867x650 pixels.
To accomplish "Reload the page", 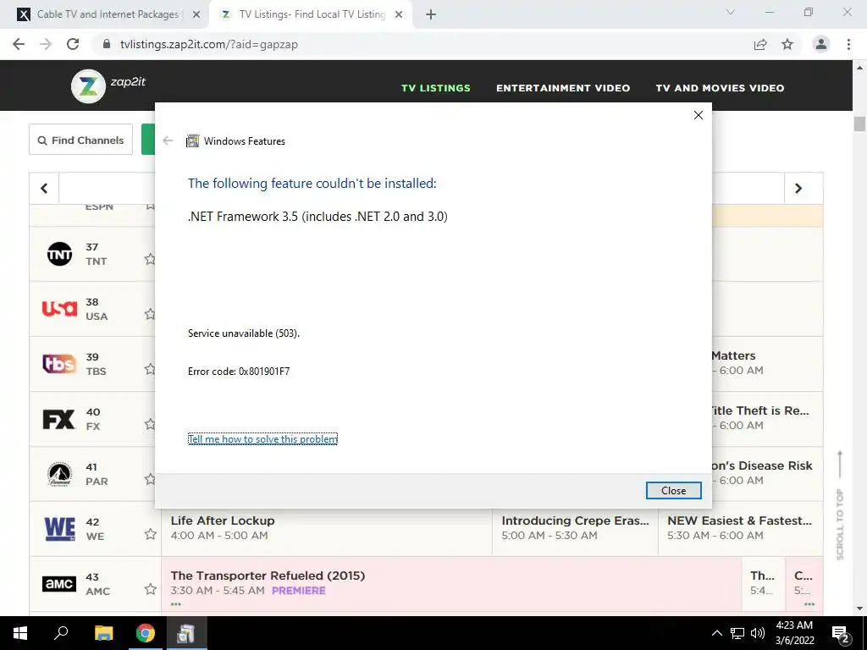I will tap(73, 44).
